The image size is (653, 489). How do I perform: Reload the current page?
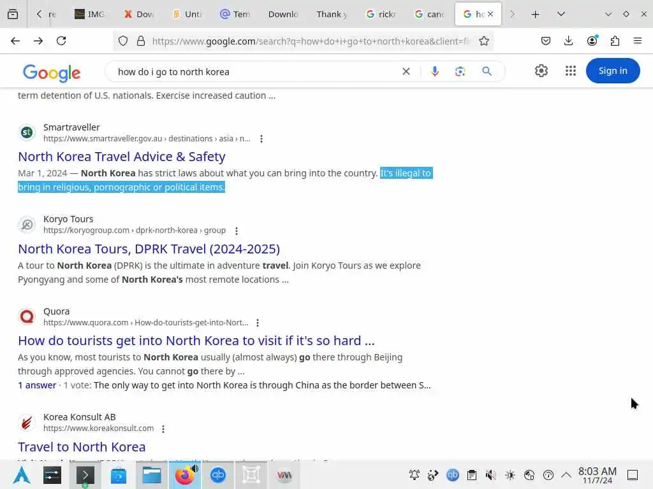pos(61,41)
